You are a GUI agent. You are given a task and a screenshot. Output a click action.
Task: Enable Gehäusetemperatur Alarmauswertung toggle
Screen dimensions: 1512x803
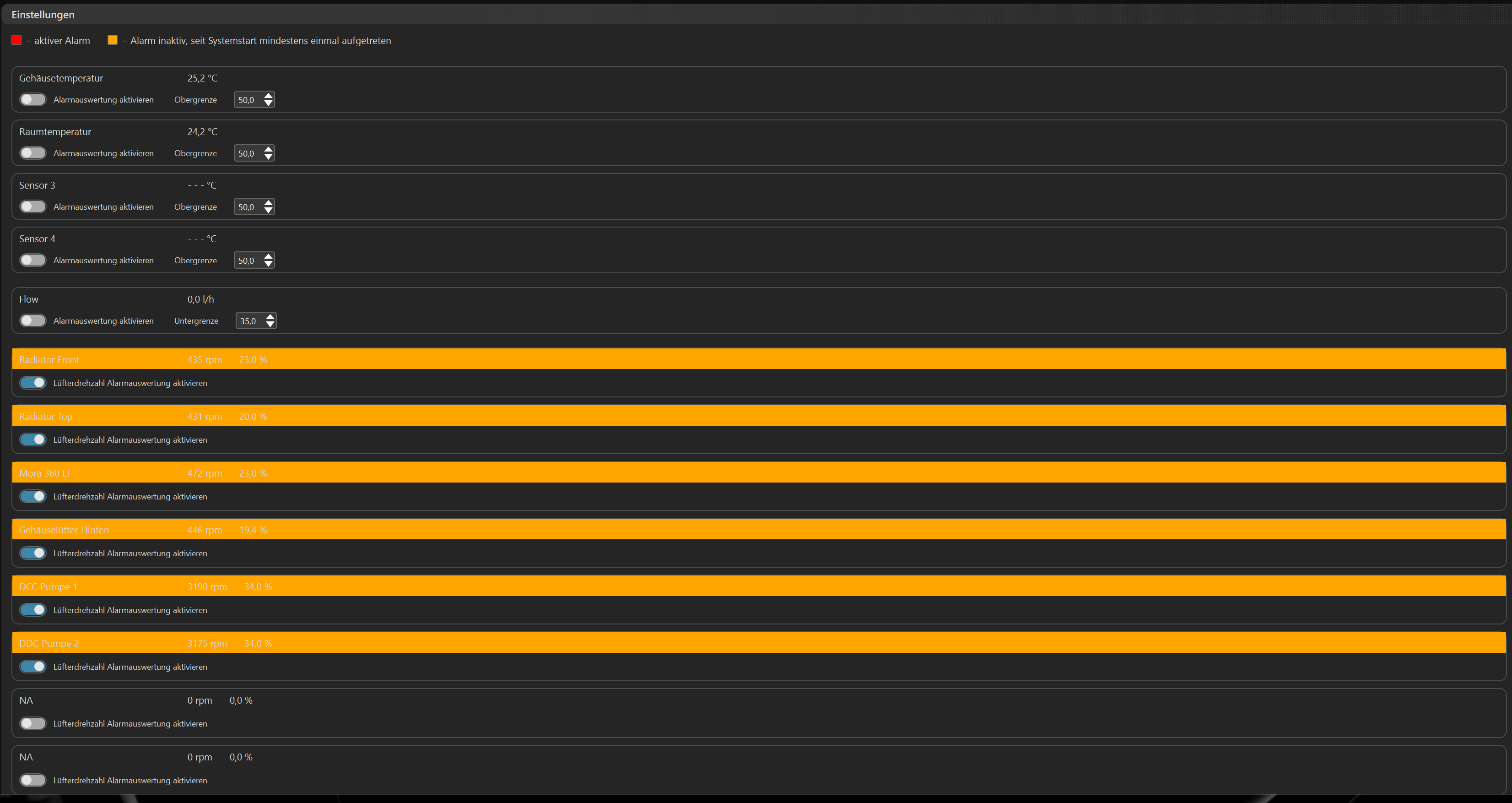tap(33, 99)
